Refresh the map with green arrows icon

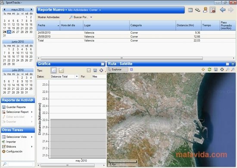pos(209,69)
